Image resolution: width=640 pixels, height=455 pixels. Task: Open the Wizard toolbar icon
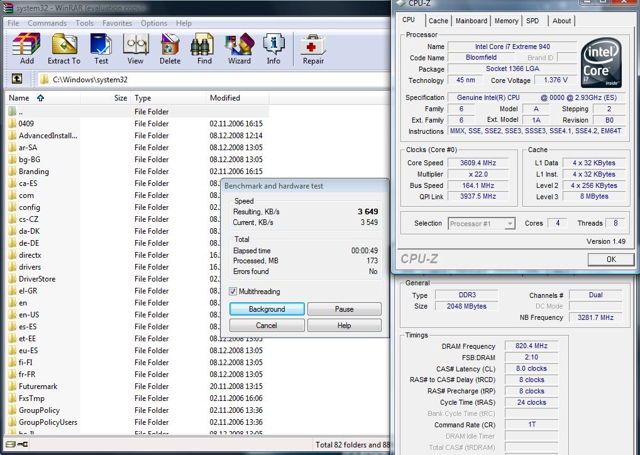click(x=239, y=45)
